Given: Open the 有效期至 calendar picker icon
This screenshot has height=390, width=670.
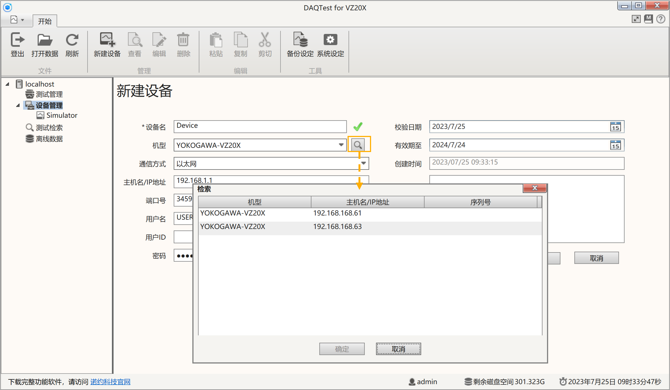Looking at the screenshot, I should click(x=615, y=145).
